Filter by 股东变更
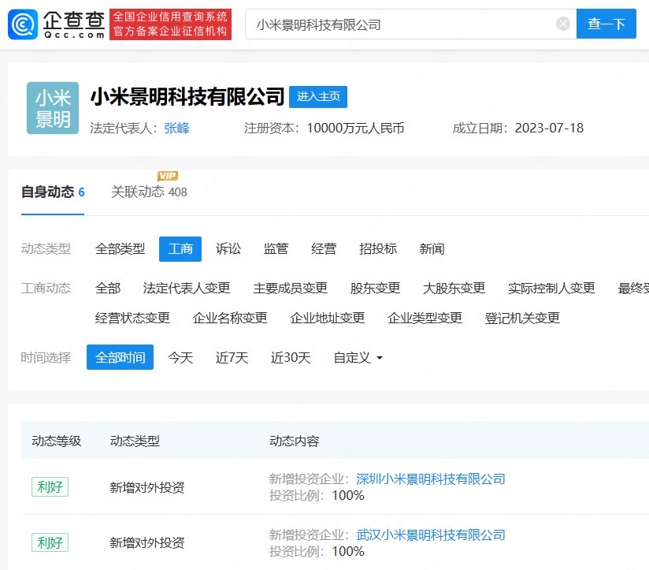The height and width of the screenshot is (570, 649). 375,288
